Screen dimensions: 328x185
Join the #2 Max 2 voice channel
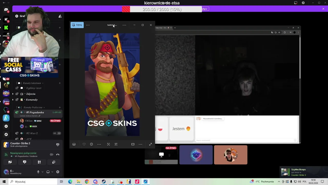click(38, 133)
